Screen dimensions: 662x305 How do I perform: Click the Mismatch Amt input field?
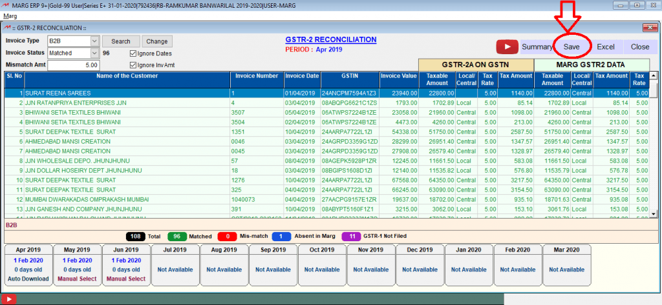pyautogui.click(x=74, y=65)
